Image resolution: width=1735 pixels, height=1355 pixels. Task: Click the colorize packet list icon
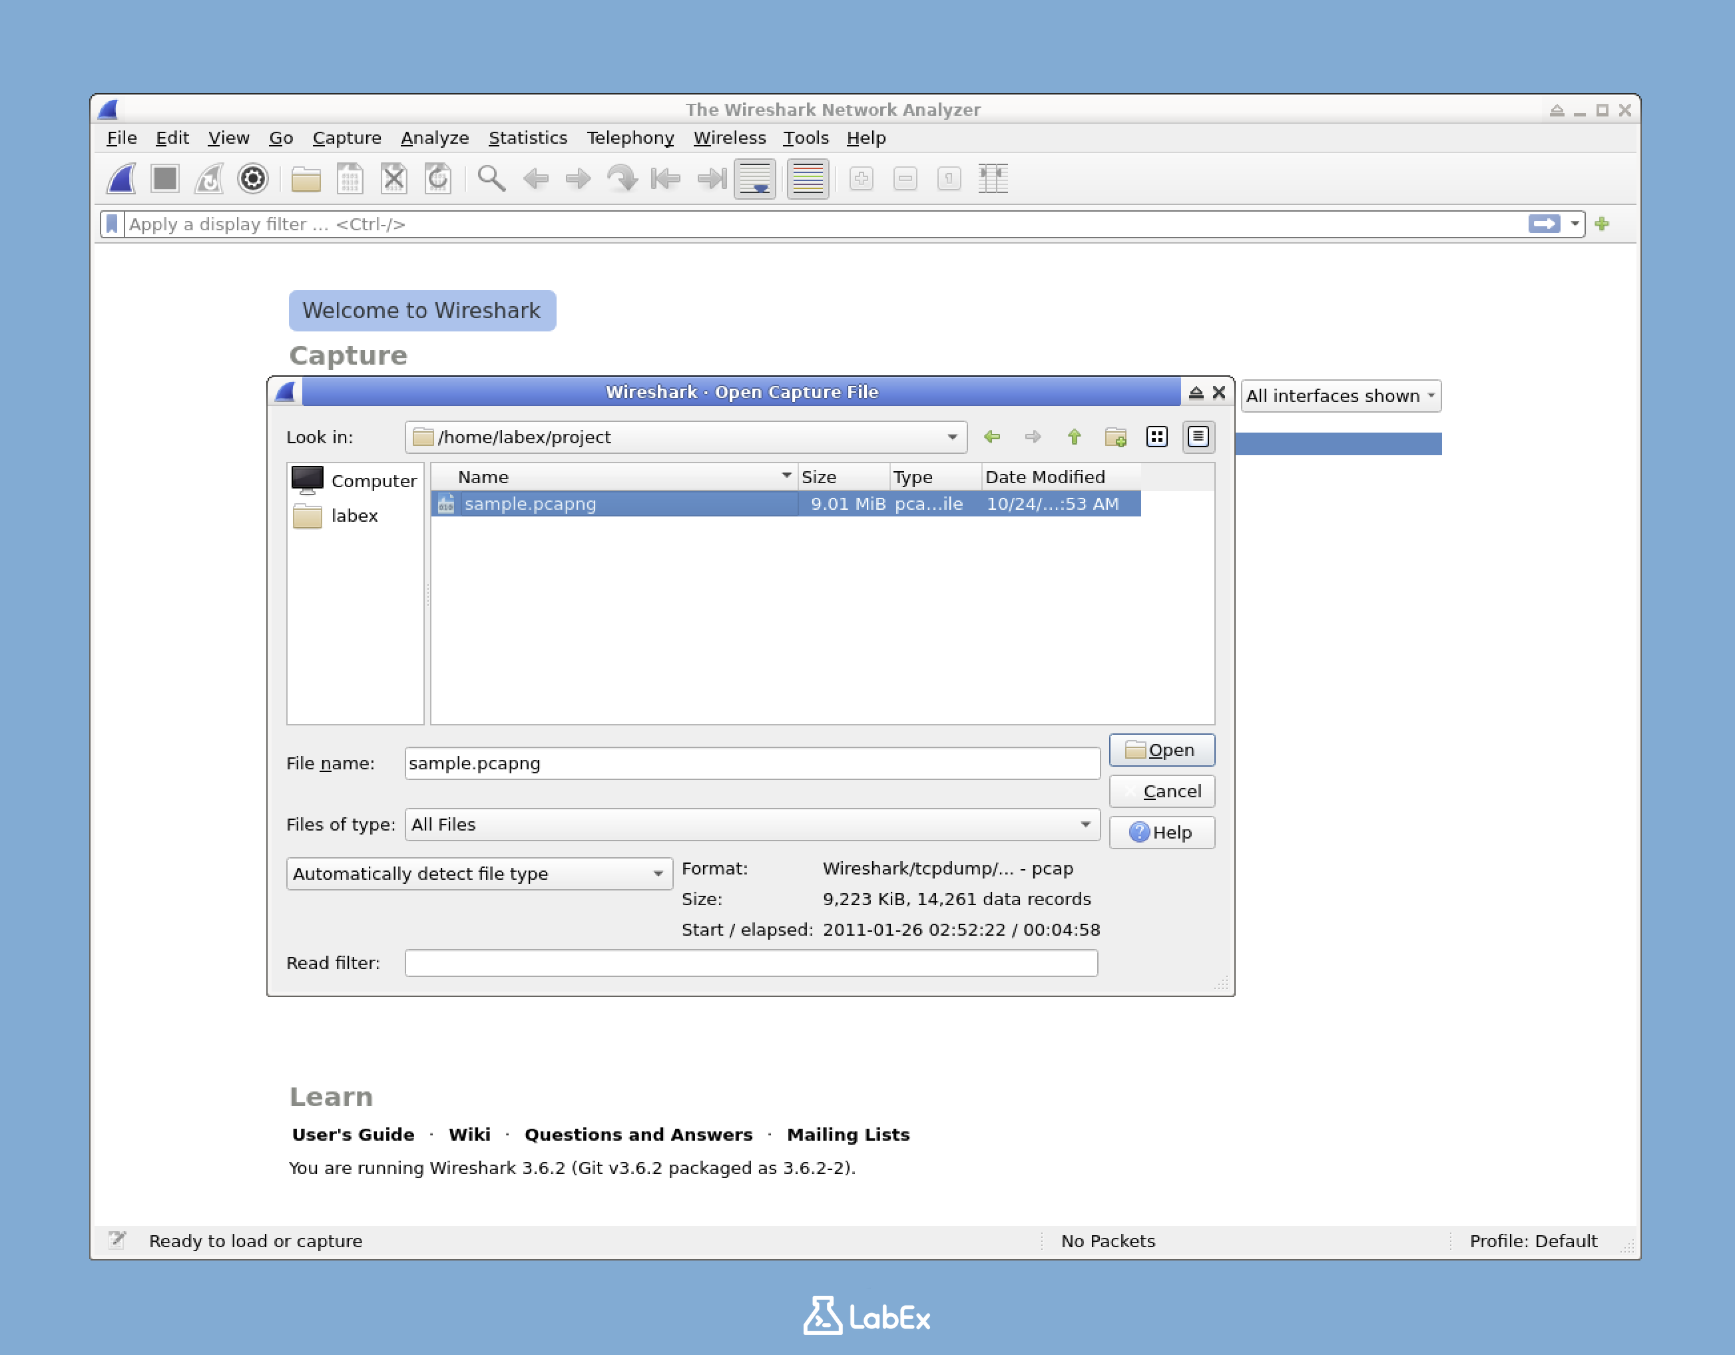807,179
